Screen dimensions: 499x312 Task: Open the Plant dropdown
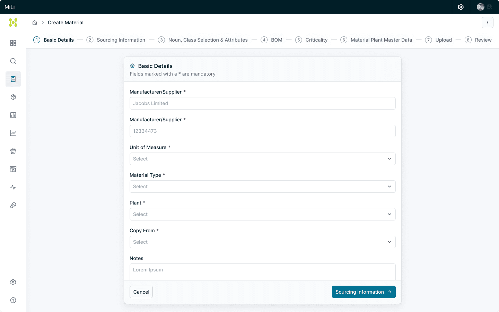coord(263,214)
